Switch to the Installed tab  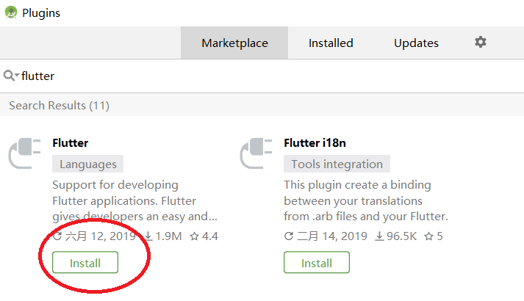(x=331, y=43)
